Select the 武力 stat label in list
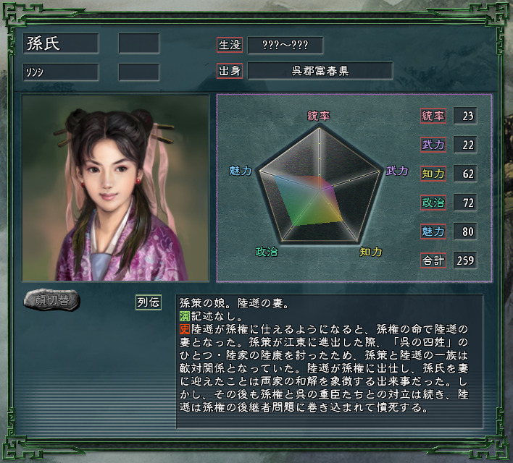The image size is (513, 463). pyautogui.click(x=433, y=145)
